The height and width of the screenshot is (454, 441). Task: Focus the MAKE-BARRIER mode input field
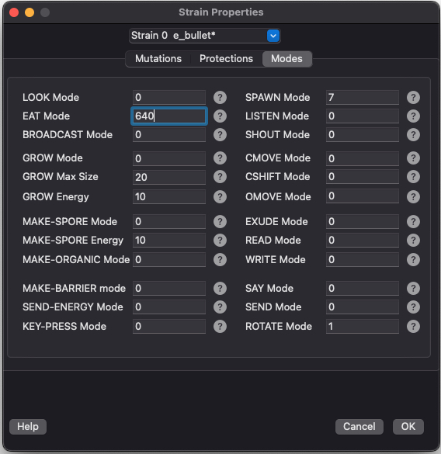tap(169, 289)
